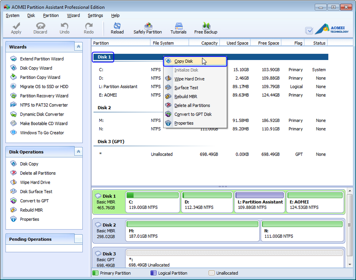Select C: 119.00GB NTFS block in disk map
356x280 pixels.
(x=152, y=202)
